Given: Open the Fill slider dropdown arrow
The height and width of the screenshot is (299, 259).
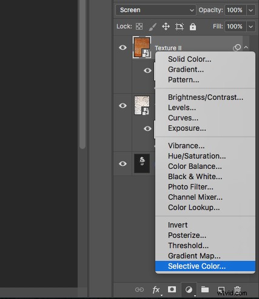Looking at the screenshot, I should coord(251,27).
